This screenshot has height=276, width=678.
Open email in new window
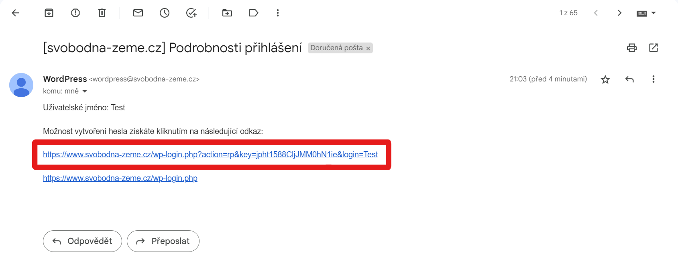pyautogui.click(x=654, y=48)
